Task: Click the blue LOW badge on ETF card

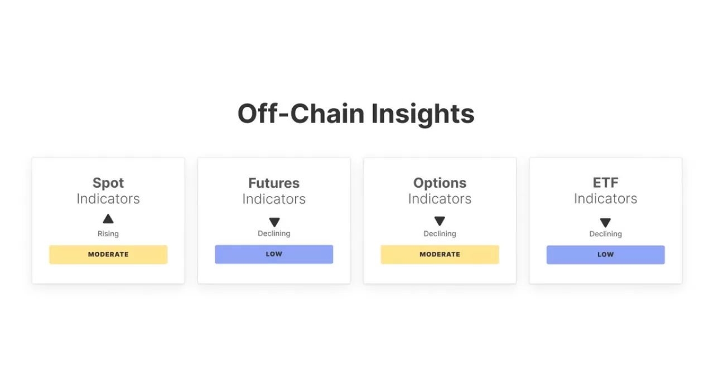Action: pos(605,255)
